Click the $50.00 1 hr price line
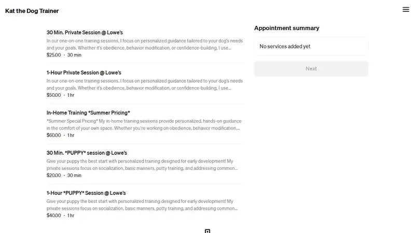 point(60,95)
